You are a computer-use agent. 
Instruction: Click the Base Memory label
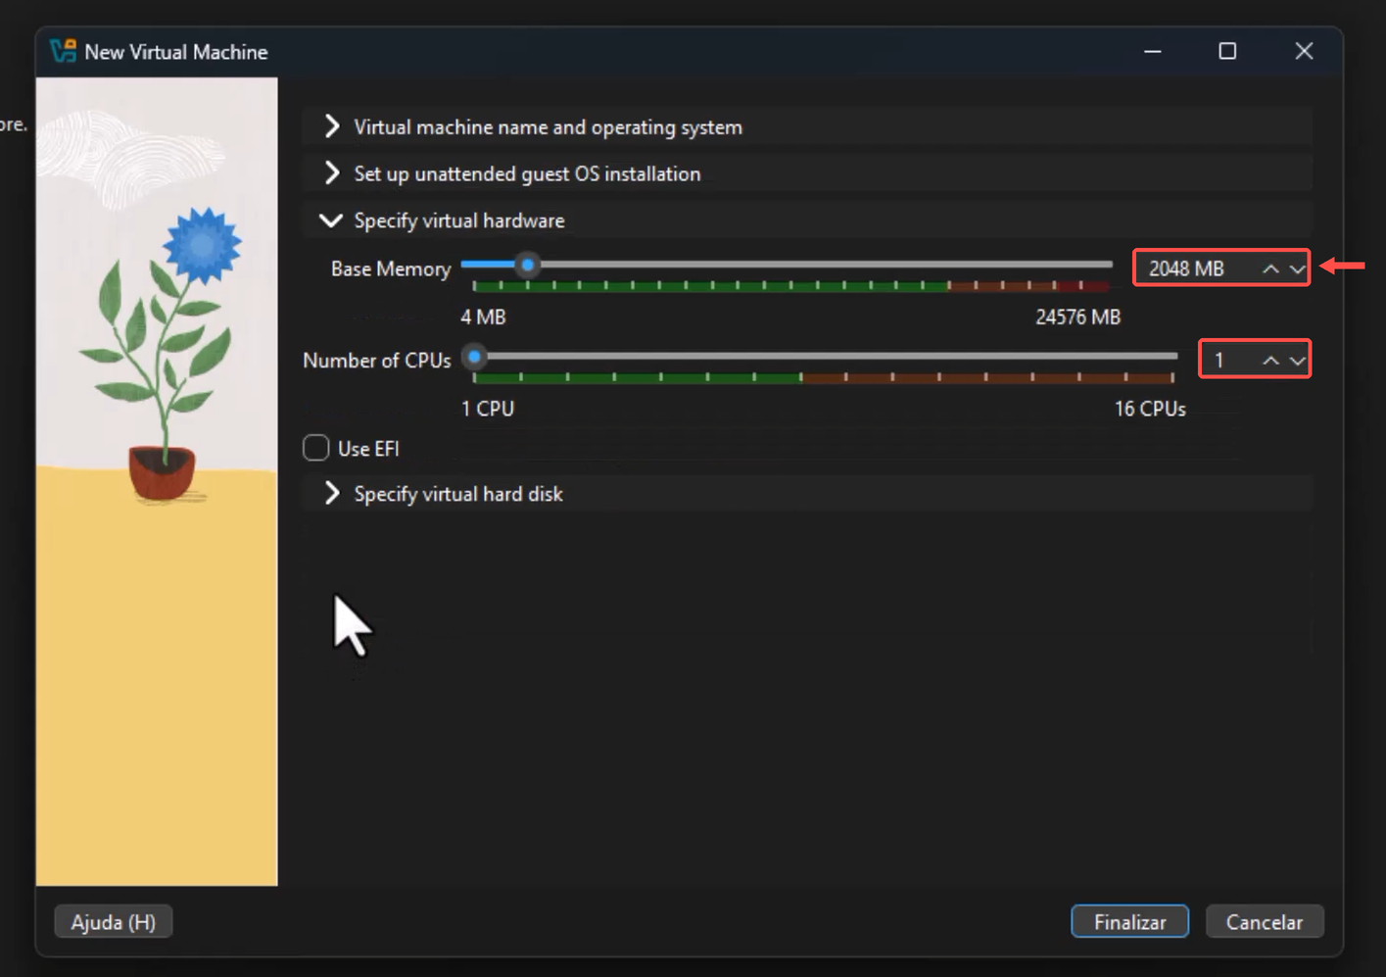coord(391,269)
